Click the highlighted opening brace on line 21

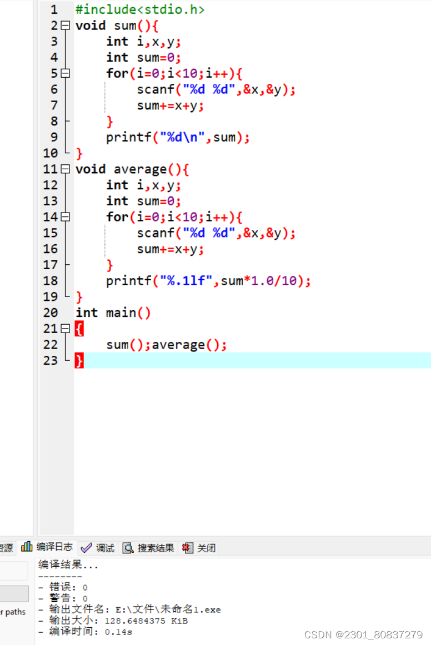(x=79, y=329)
